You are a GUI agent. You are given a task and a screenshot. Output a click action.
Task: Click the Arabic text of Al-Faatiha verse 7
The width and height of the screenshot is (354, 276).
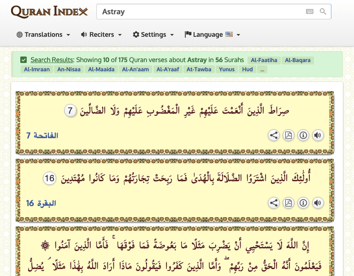tap(184, 110)
